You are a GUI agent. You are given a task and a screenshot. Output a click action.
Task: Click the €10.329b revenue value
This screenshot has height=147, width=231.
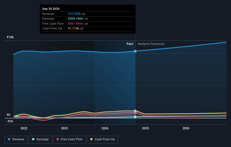74,14
